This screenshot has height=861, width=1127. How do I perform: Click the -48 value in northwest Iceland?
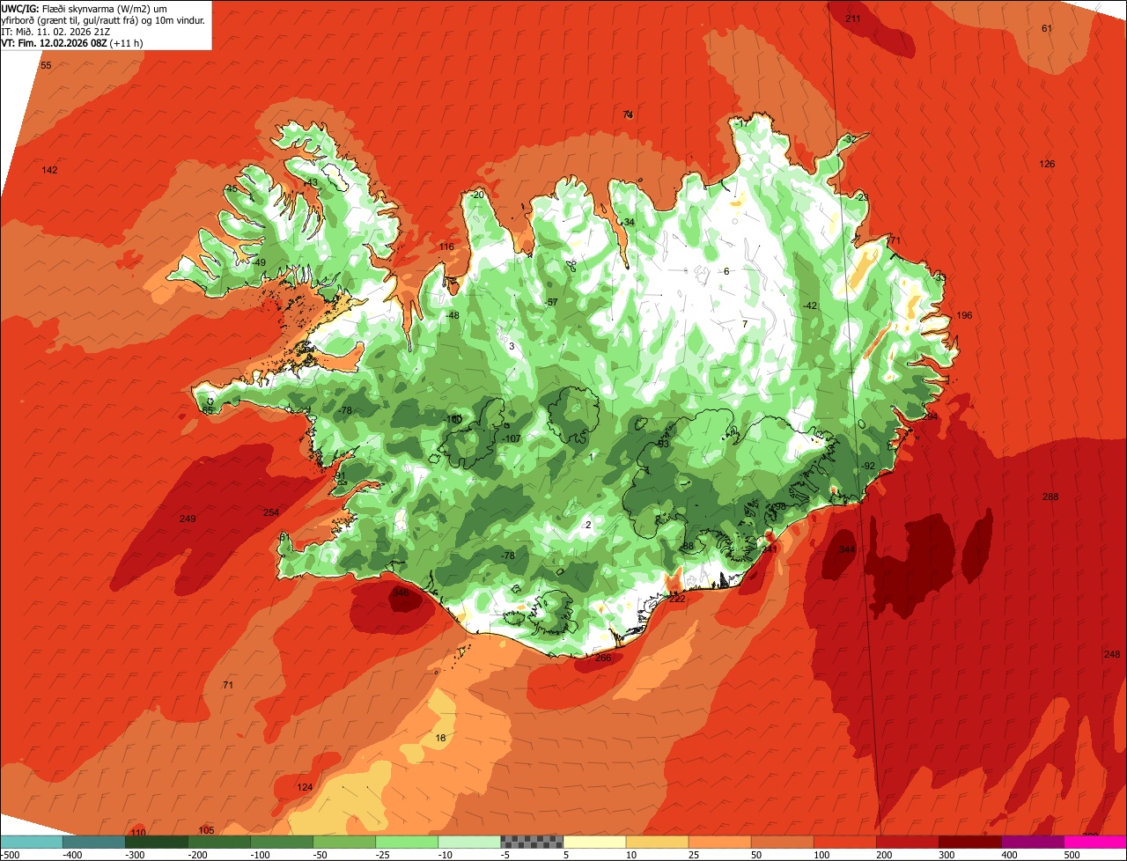(x=453, y=315)
